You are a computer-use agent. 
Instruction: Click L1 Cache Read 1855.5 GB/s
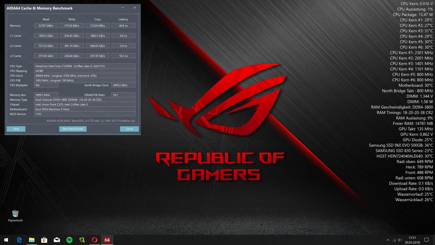[46, 36]
